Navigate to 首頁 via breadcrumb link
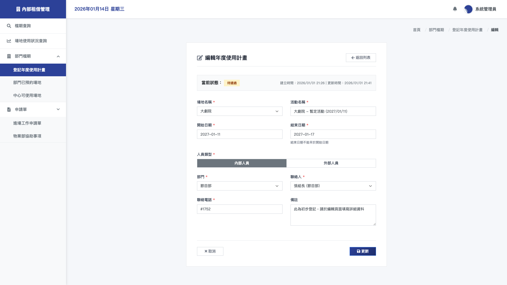Viewport: 507px width, 285px height. click(416, 30)
